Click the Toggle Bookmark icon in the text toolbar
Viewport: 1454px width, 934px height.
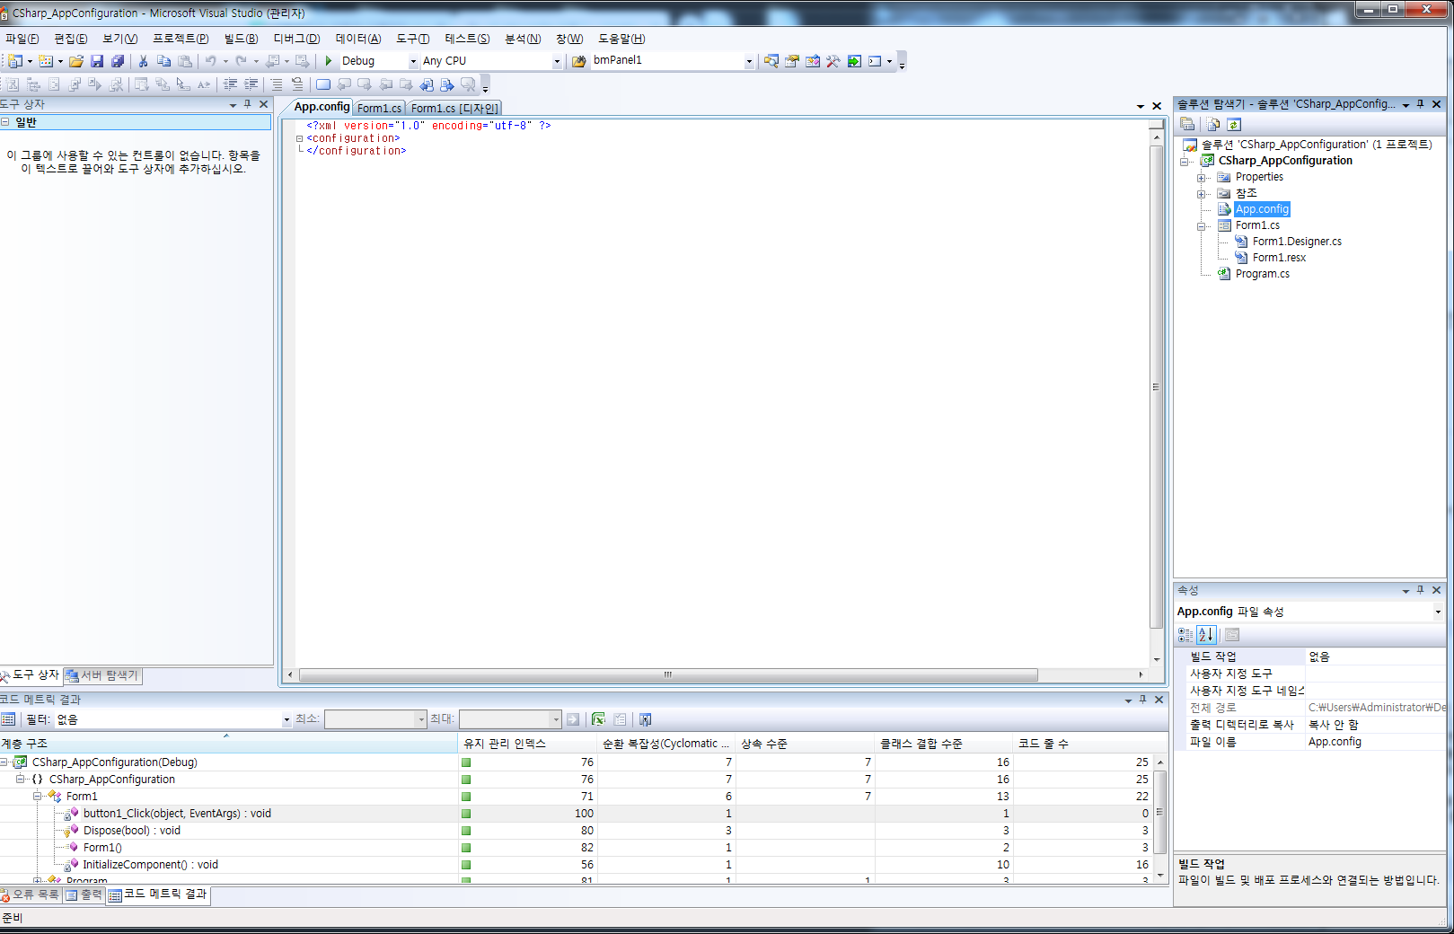coord(323,84)
